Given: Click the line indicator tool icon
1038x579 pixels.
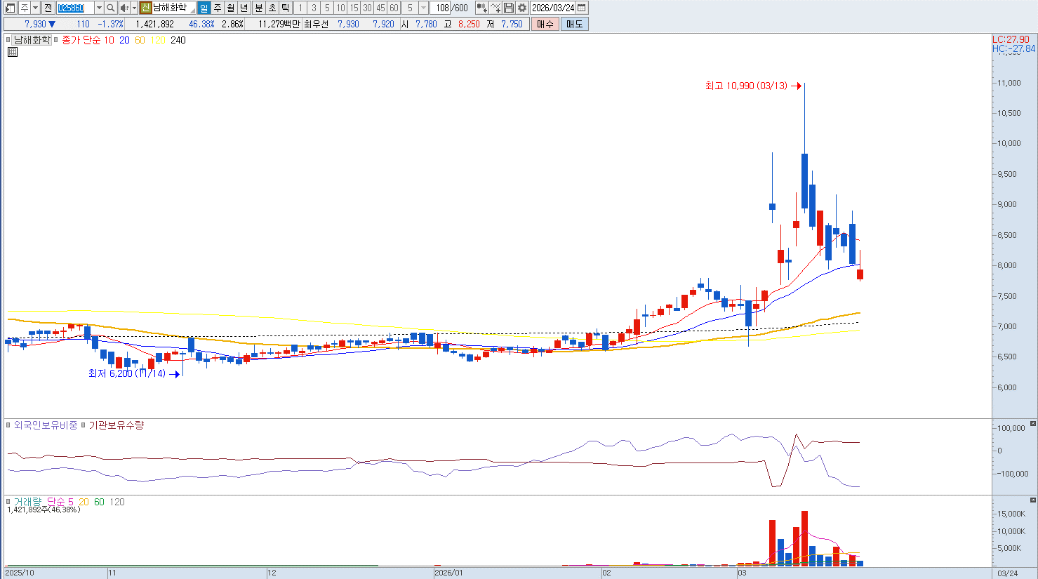Looking at the screenshot, I should click(495, 8).
